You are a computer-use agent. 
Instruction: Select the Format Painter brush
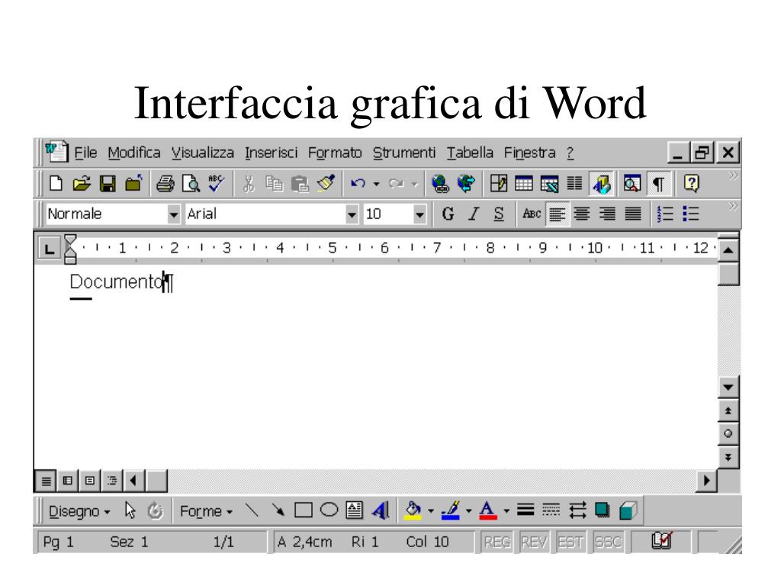[x=326, y=183]
